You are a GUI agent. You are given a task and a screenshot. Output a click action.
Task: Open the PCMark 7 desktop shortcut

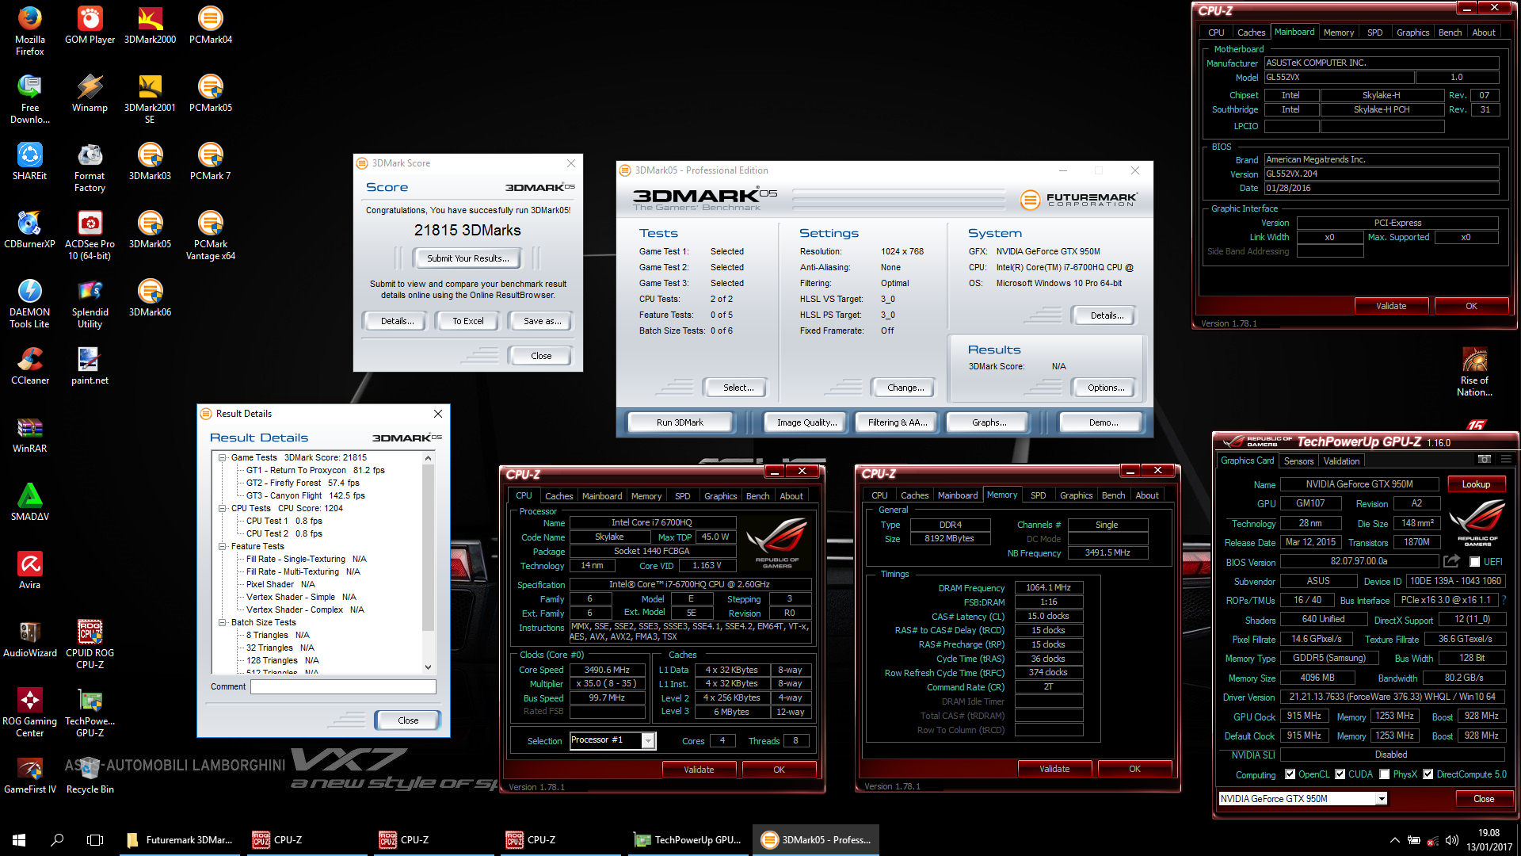[x=210, y=161]
